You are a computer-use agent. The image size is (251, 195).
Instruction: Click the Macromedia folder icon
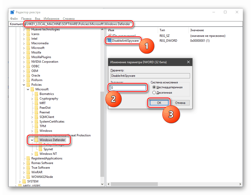(x=28, y=43)
